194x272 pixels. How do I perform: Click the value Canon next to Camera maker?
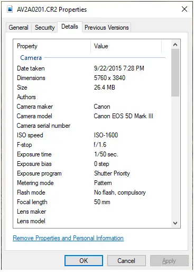coord(102,107)
